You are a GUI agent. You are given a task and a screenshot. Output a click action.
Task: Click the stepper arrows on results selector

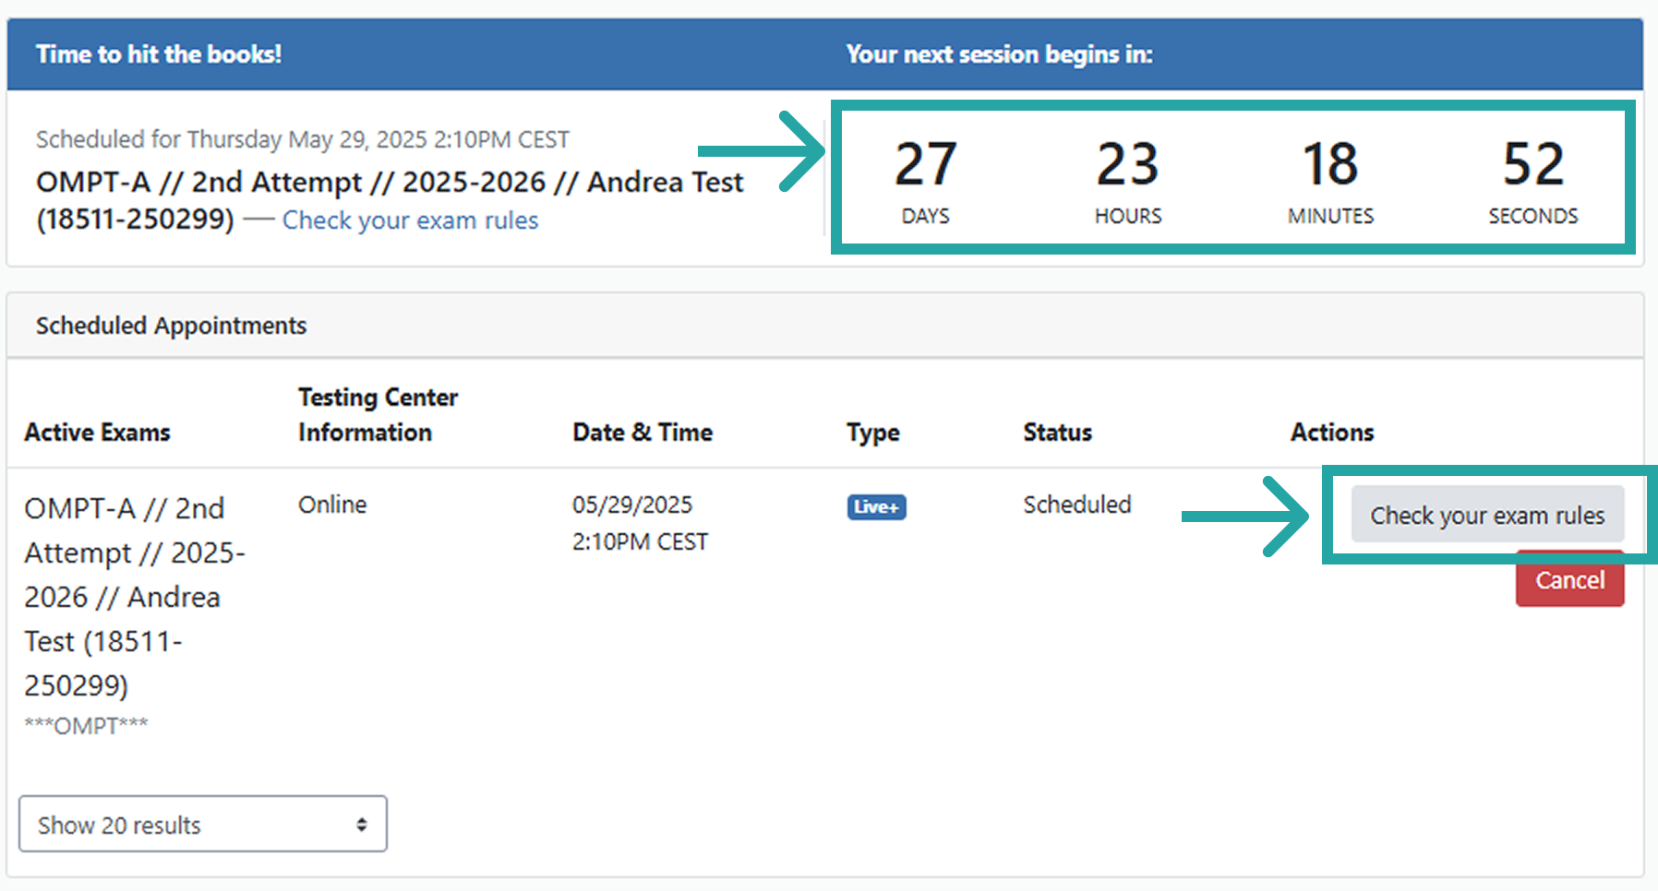click(360, 824)
